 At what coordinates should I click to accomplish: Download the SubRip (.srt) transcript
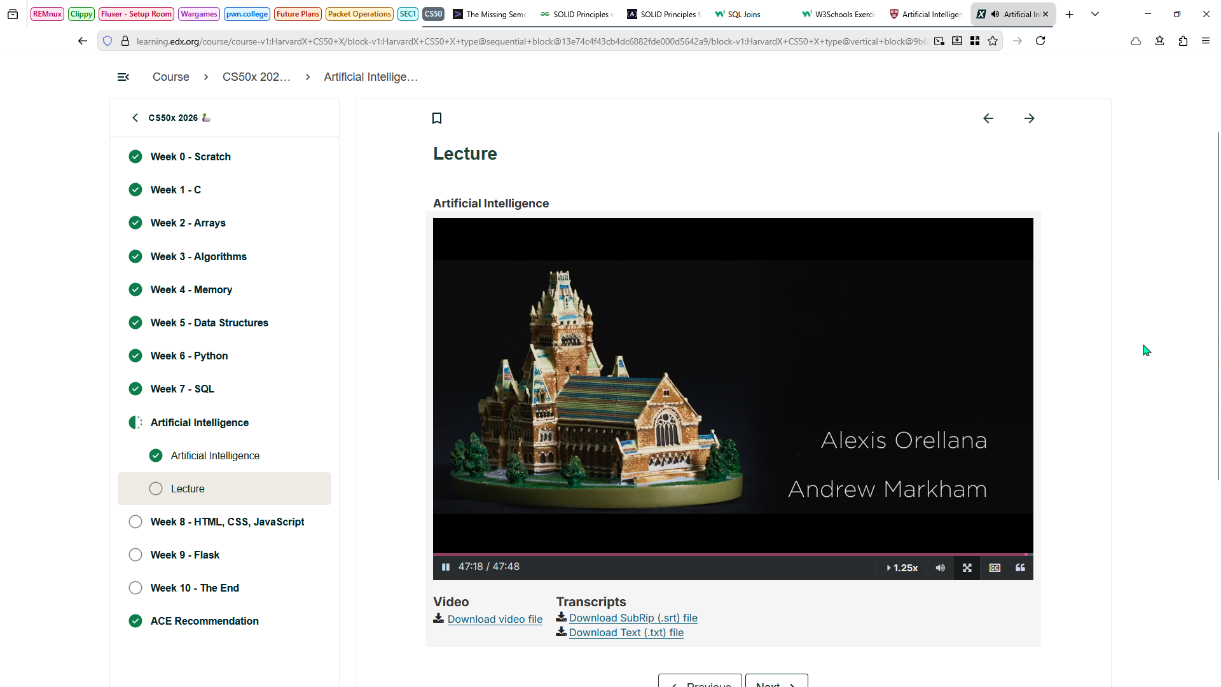click(x=633, y=618)
